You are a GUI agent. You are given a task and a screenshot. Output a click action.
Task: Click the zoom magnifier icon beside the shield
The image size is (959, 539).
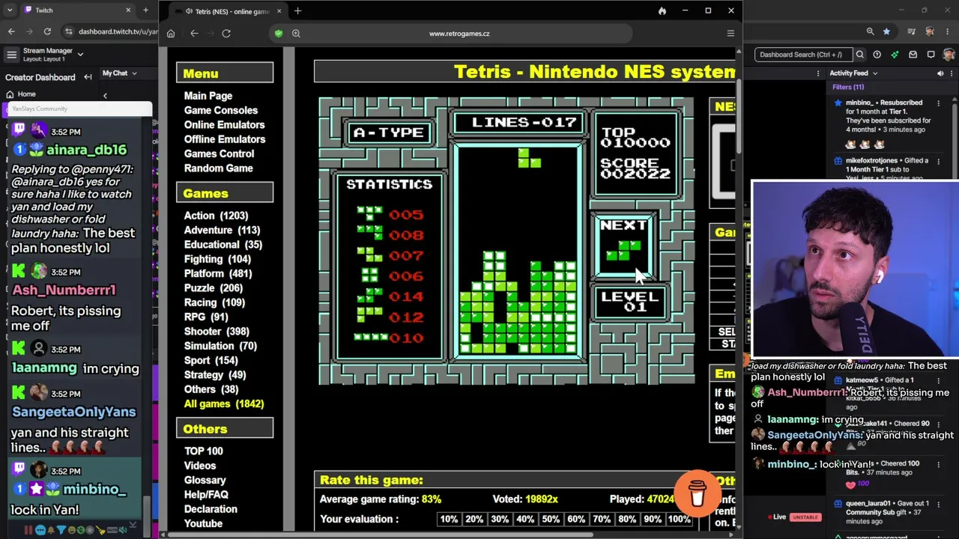(296, 34)
